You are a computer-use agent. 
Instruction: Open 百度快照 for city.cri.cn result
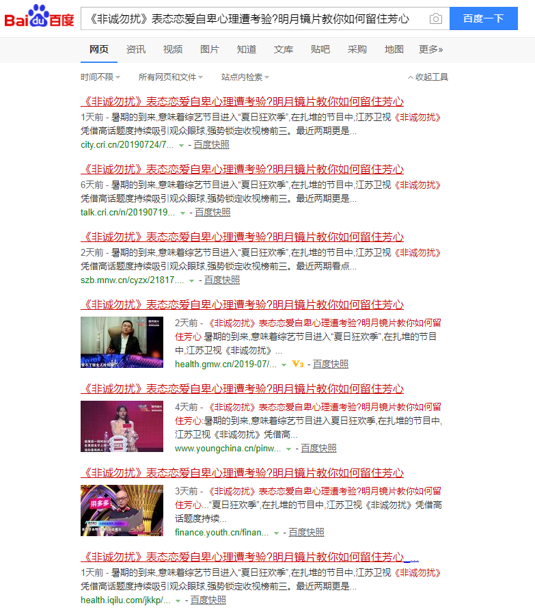[212, 145]
